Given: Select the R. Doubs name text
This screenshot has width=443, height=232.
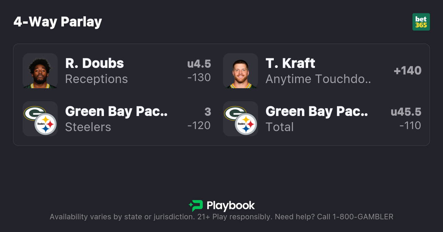Looking at the screenshot, I should point(94,63).
